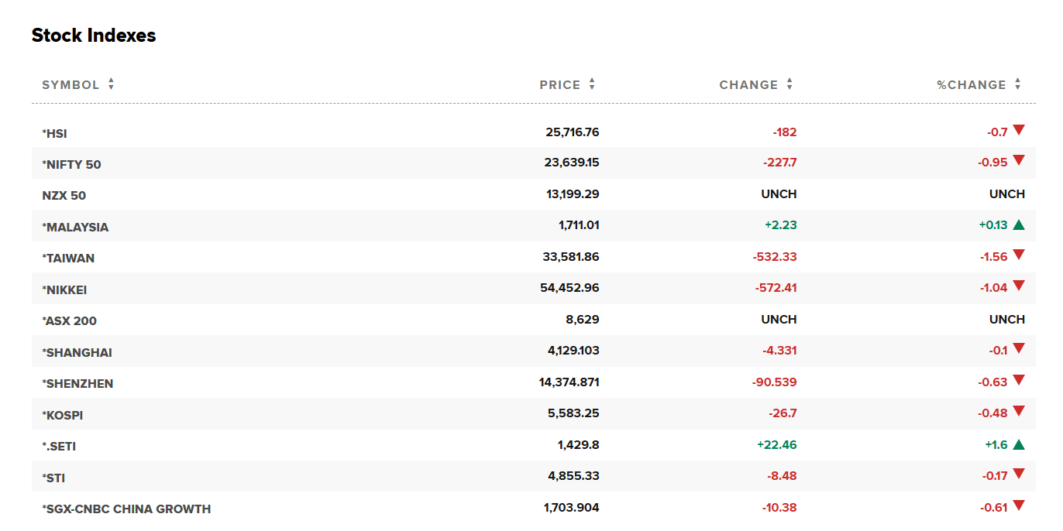This screenshot has width=1063, height=531.
Task: Click the sort arrows beside %CHANGE header
Action: [x=1018, y=84]
